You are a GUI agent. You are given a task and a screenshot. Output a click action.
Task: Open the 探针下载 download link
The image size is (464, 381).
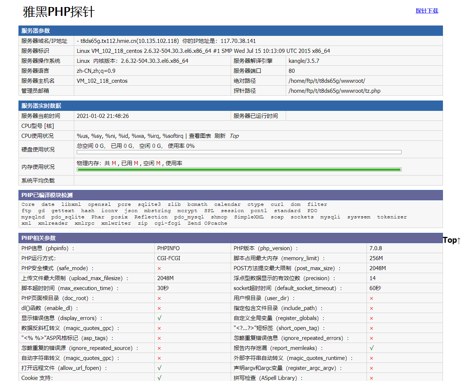pos(427,11)
